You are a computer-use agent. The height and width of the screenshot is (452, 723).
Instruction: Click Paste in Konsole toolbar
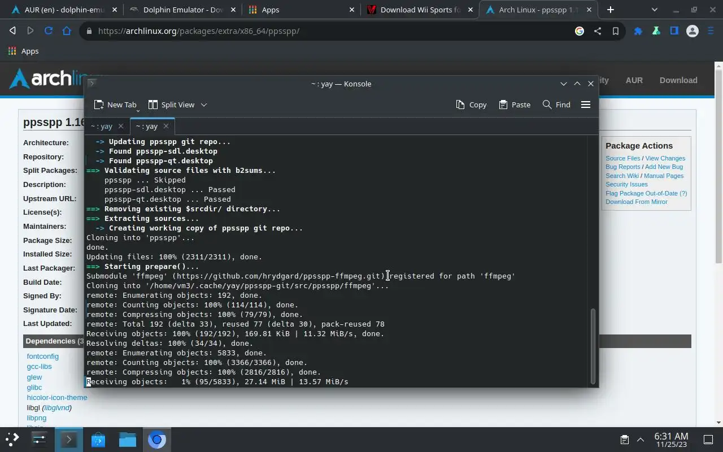pos(515,105)
